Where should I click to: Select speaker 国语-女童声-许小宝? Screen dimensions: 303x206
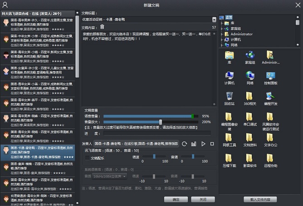tap(38, 73)
